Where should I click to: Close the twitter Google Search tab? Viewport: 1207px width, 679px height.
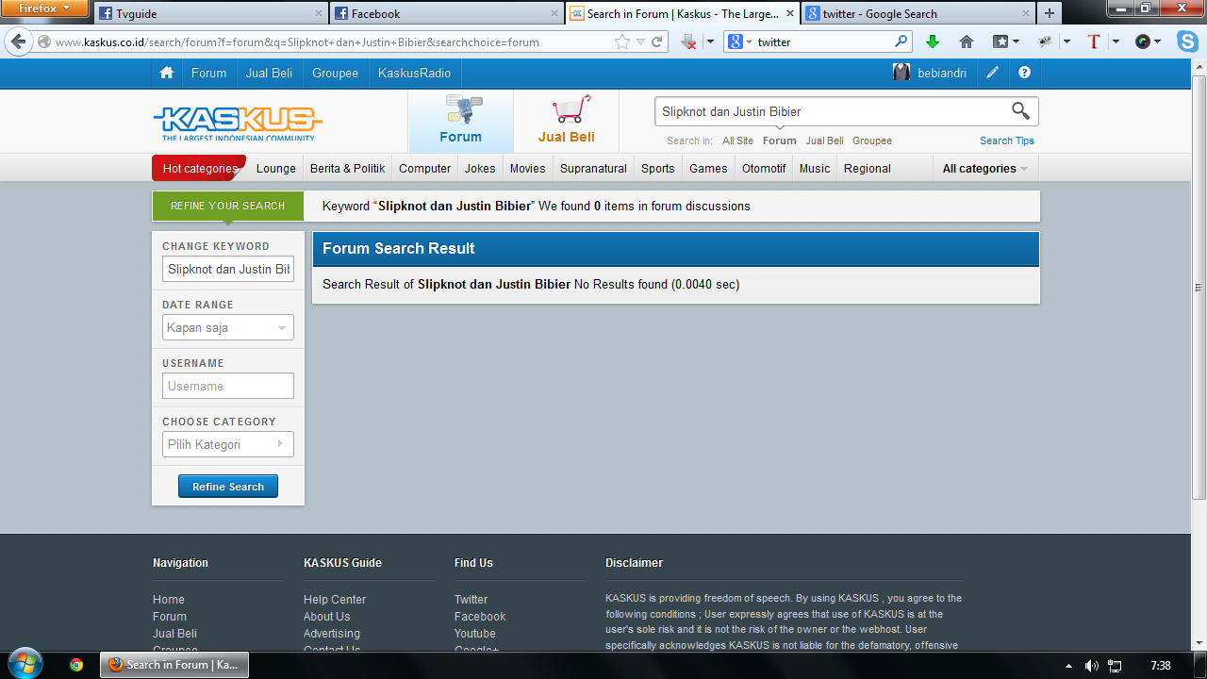click(1025, 13)
